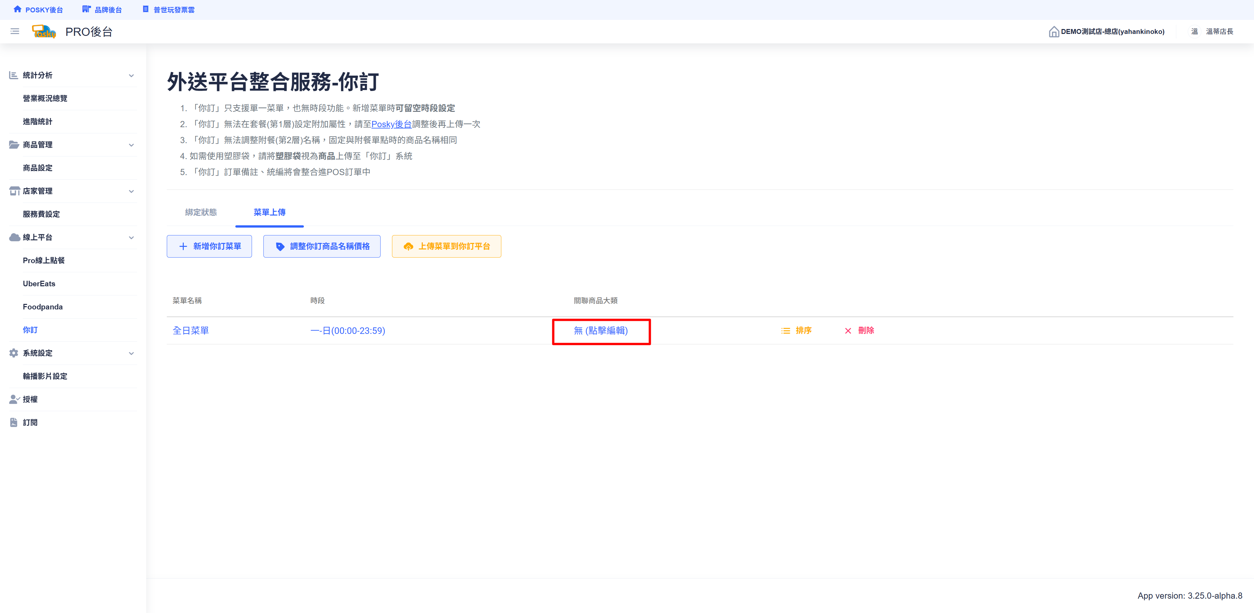Click the hamburger menu icon
Image resolution: width=1254 pixels, height=613 pixels.
pos(15,32)
